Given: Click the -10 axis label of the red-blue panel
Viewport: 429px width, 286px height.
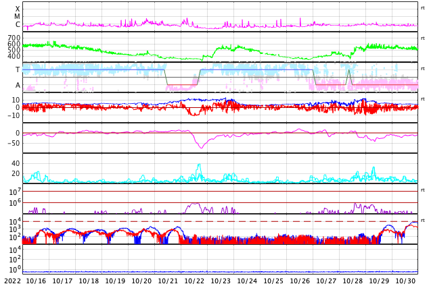Looking at the screenshot, I should coord(14,115).
